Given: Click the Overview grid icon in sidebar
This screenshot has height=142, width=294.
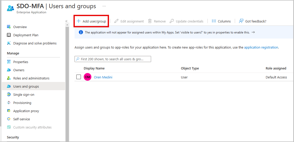Looking at the screenshot, I should click(x=9, y=27).
